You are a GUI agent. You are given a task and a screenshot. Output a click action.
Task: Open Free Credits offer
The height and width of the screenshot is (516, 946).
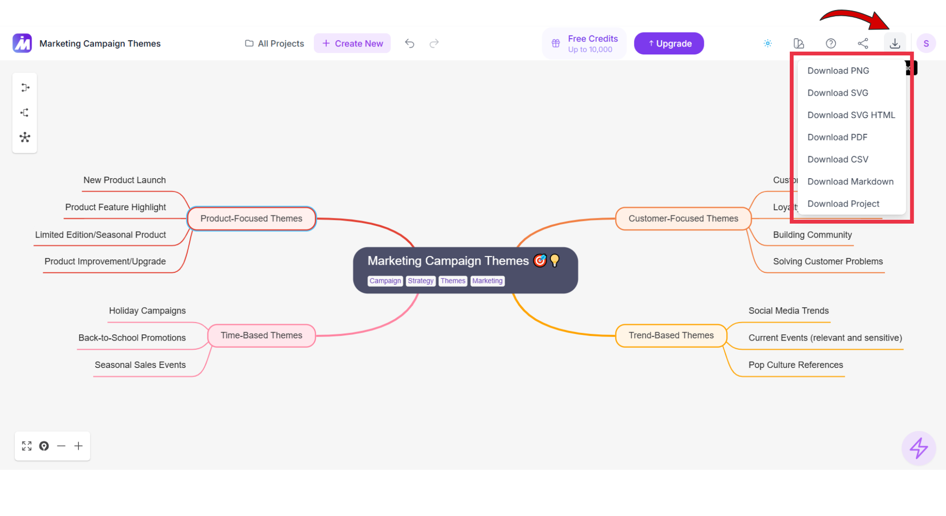pos(584,43)
